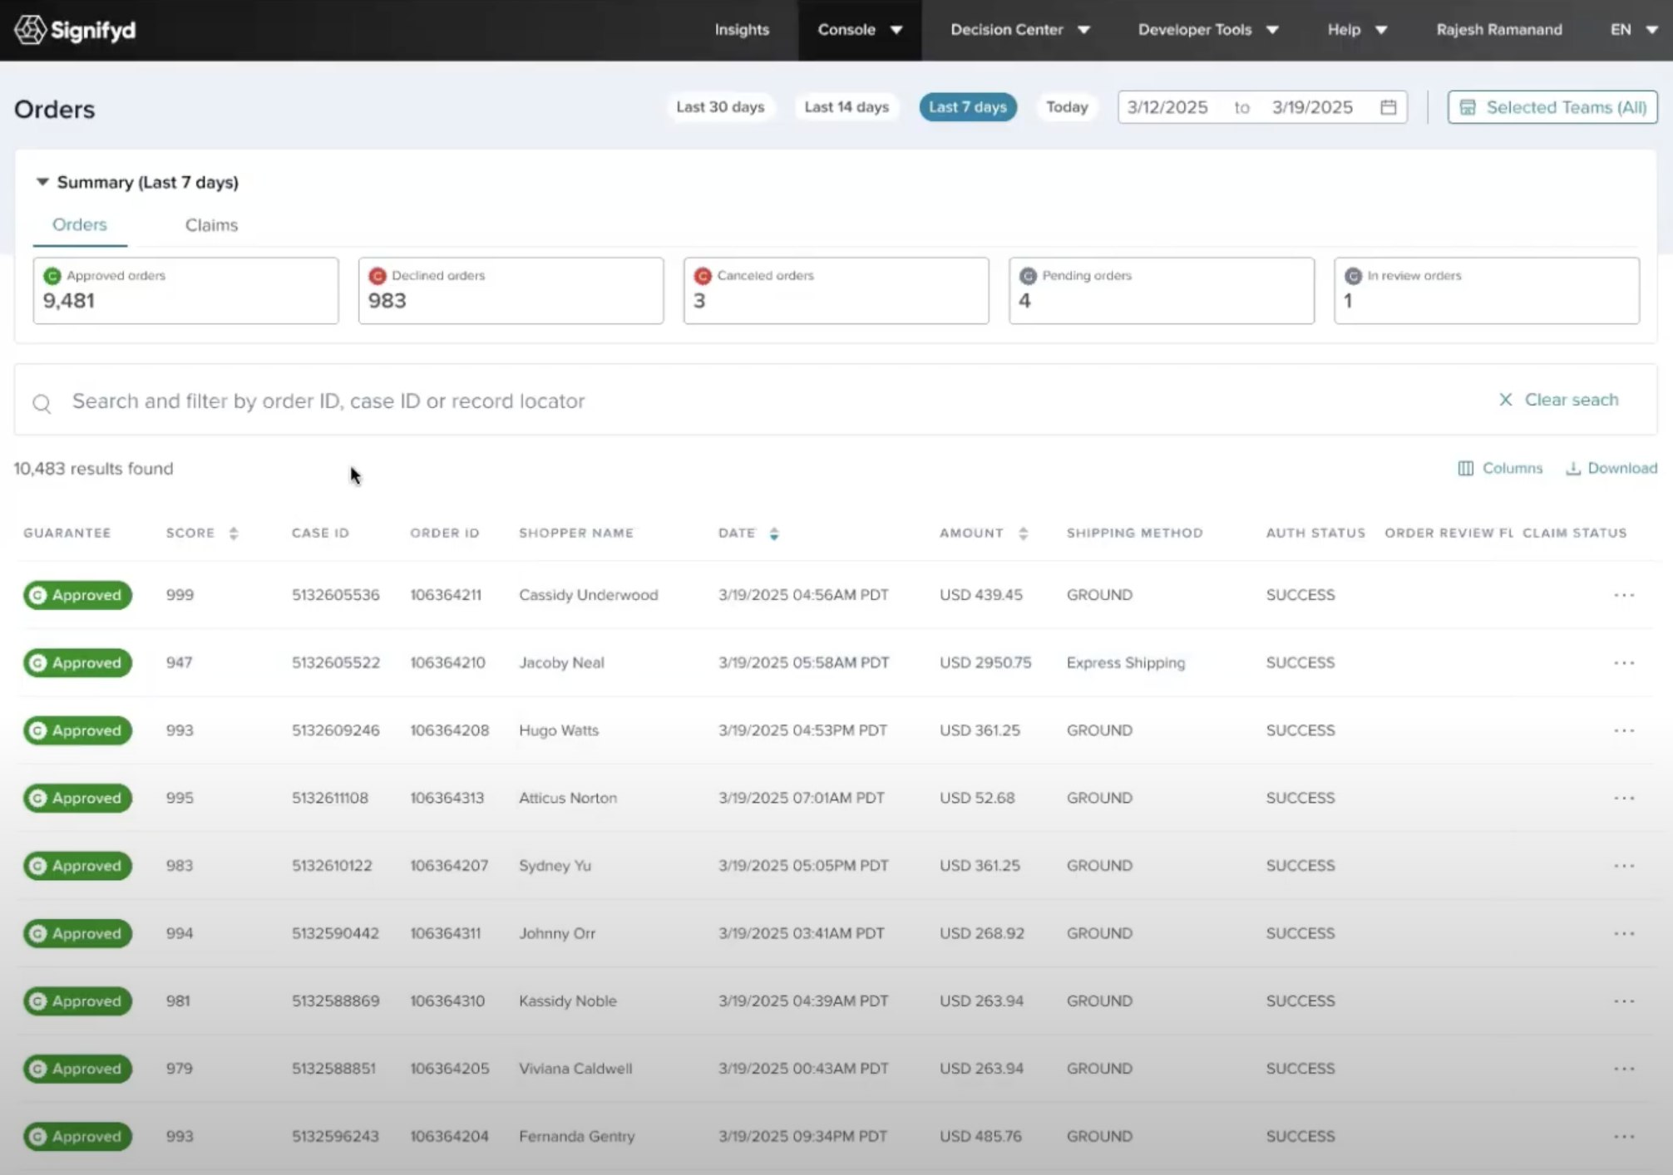Click the Download icon above the table

coord(1572,469)
